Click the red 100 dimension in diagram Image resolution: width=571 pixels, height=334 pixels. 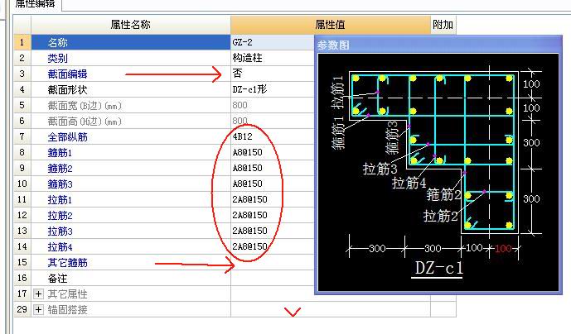click(503, 249)
